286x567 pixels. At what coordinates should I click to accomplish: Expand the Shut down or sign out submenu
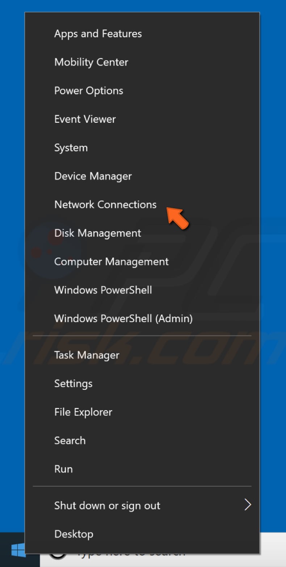(107, 505)
